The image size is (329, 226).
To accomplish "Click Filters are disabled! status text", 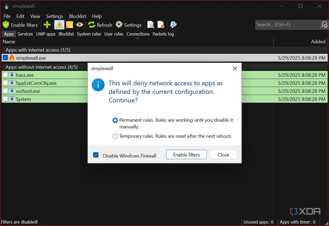I will point(19,222).
